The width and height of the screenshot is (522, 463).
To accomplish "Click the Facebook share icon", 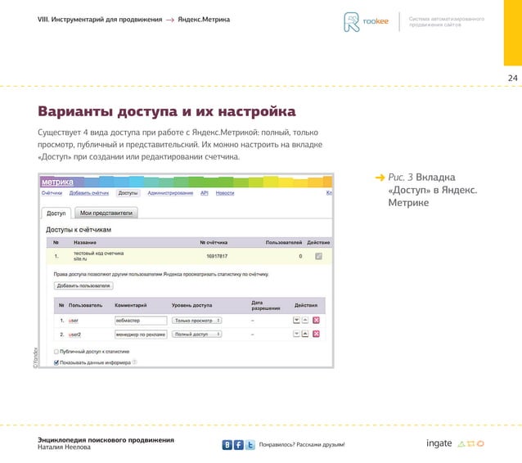I will pos(238,445).
